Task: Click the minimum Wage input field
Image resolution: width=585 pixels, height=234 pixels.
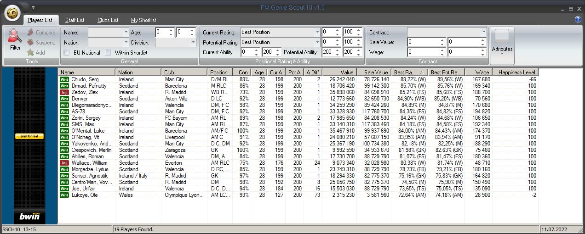Action: point(424,52)
